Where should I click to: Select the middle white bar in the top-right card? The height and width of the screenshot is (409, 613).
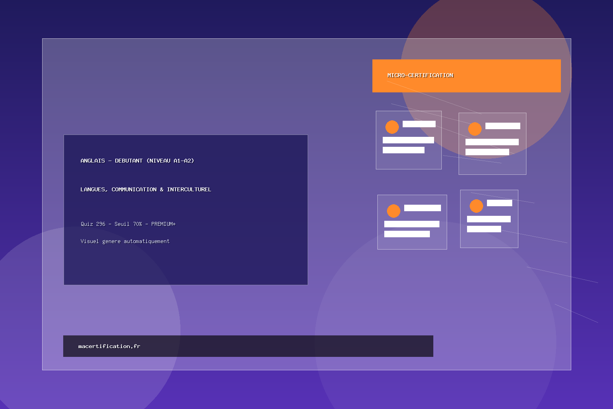coord(492,142)
